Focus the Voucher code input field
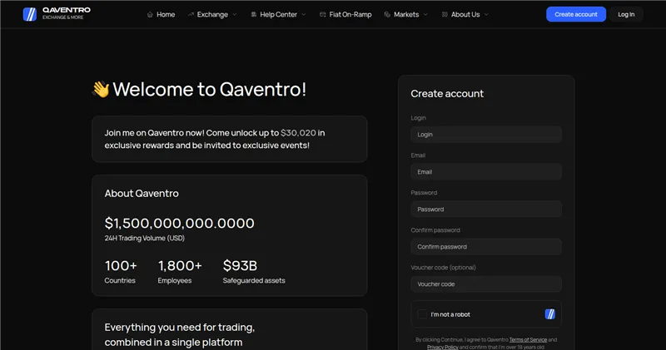666x350 pixels. tap(486, 283)
